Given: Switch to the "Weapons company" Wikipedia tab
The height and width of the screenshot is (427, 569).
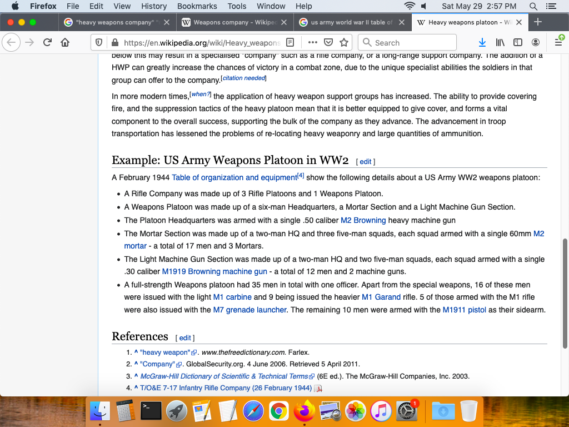Looking at the screenshot, I should [234, 22].
